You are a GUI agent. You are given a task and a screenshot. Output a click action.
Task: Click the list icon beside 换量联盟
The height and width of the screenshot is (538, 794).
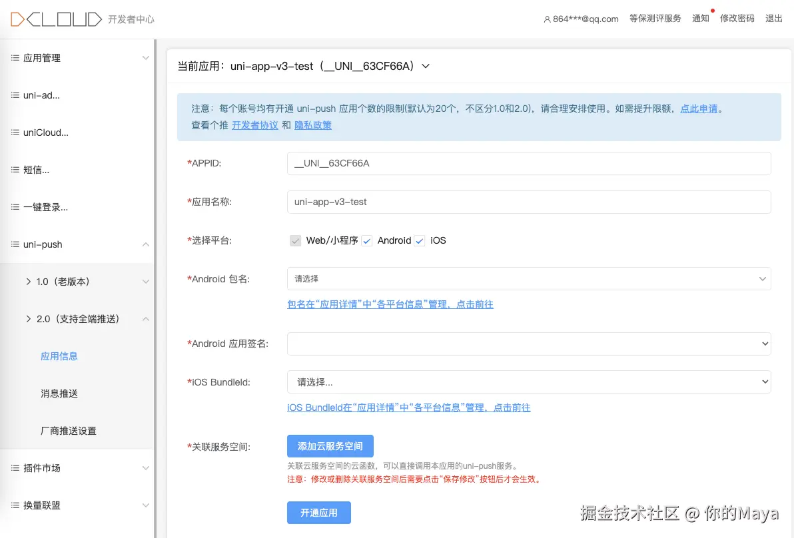(15, 505)
